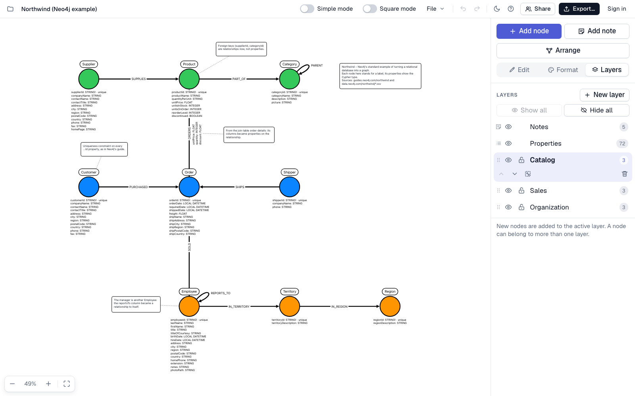This screenshot has height=396, width=635.
Task: Switch to the Format tab
Action: click(563, 70)
